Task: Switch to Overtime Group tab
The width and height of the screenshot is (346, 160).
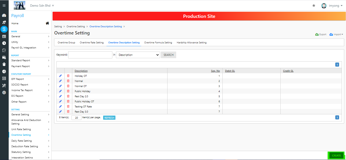Action: click(x=66, y=43)
